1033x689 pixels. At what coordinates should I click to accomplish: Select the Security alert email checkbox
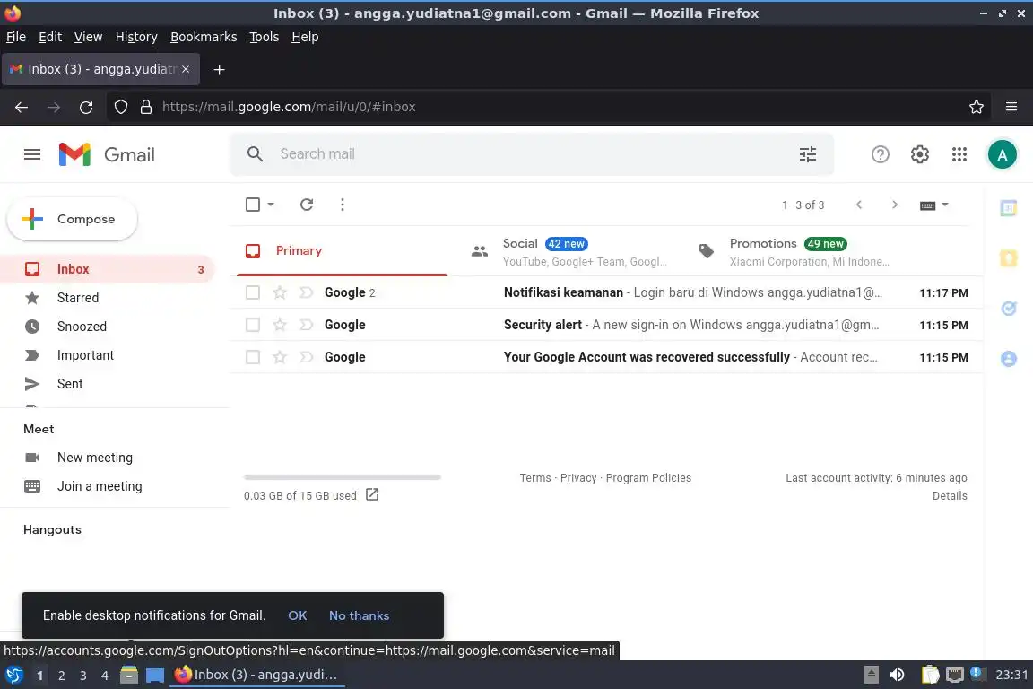252,325
